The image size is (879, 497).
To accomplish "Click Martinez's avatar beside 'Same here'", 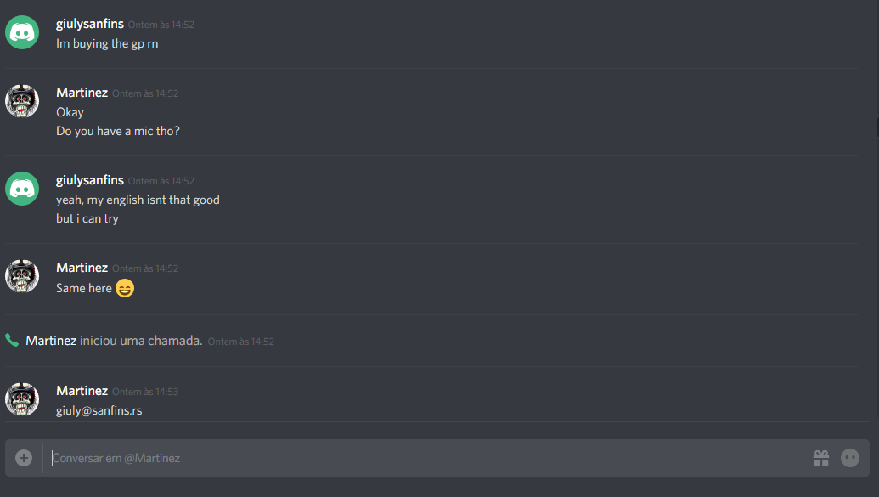I will (22, 276).
